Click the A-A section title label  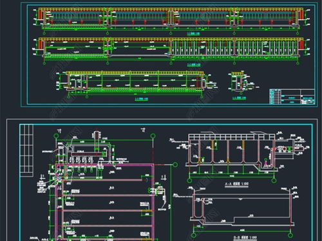(236, 184)
